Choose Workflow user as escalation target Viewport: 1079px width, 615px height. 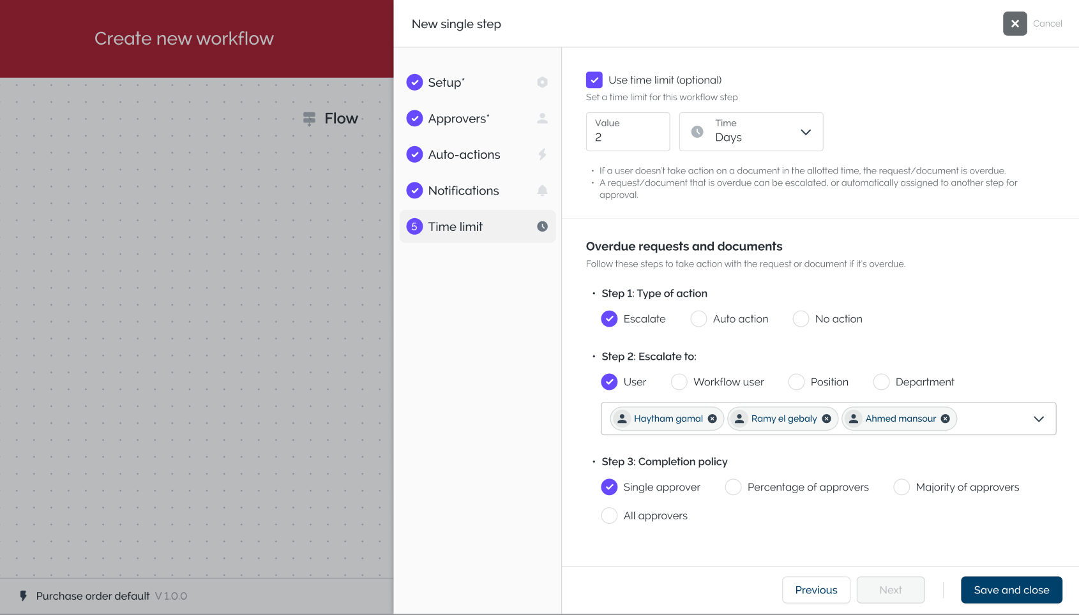coord(679,382)
